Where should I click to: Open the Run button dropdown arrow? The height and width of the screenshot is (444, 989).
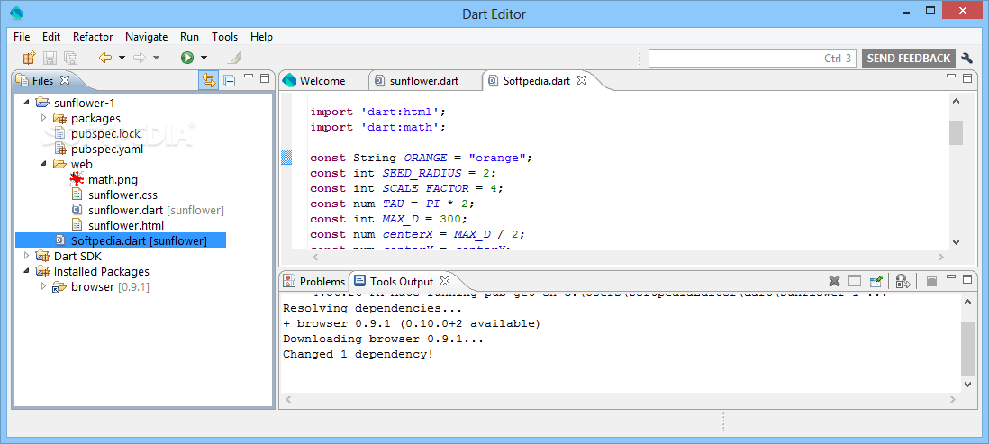tap(204, 58)
